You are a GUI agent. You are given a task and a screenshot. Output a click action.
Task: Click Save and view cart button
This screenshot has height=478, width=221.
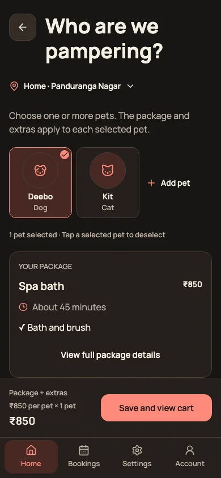click(156, 408)
